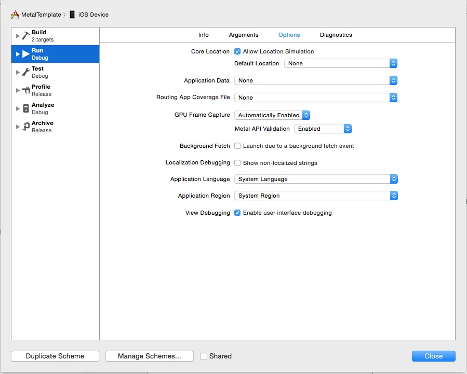The width and height of the screenshot is (467, 374).
Task: Click the Duplicate Scheme button
Action: [55, 356]
